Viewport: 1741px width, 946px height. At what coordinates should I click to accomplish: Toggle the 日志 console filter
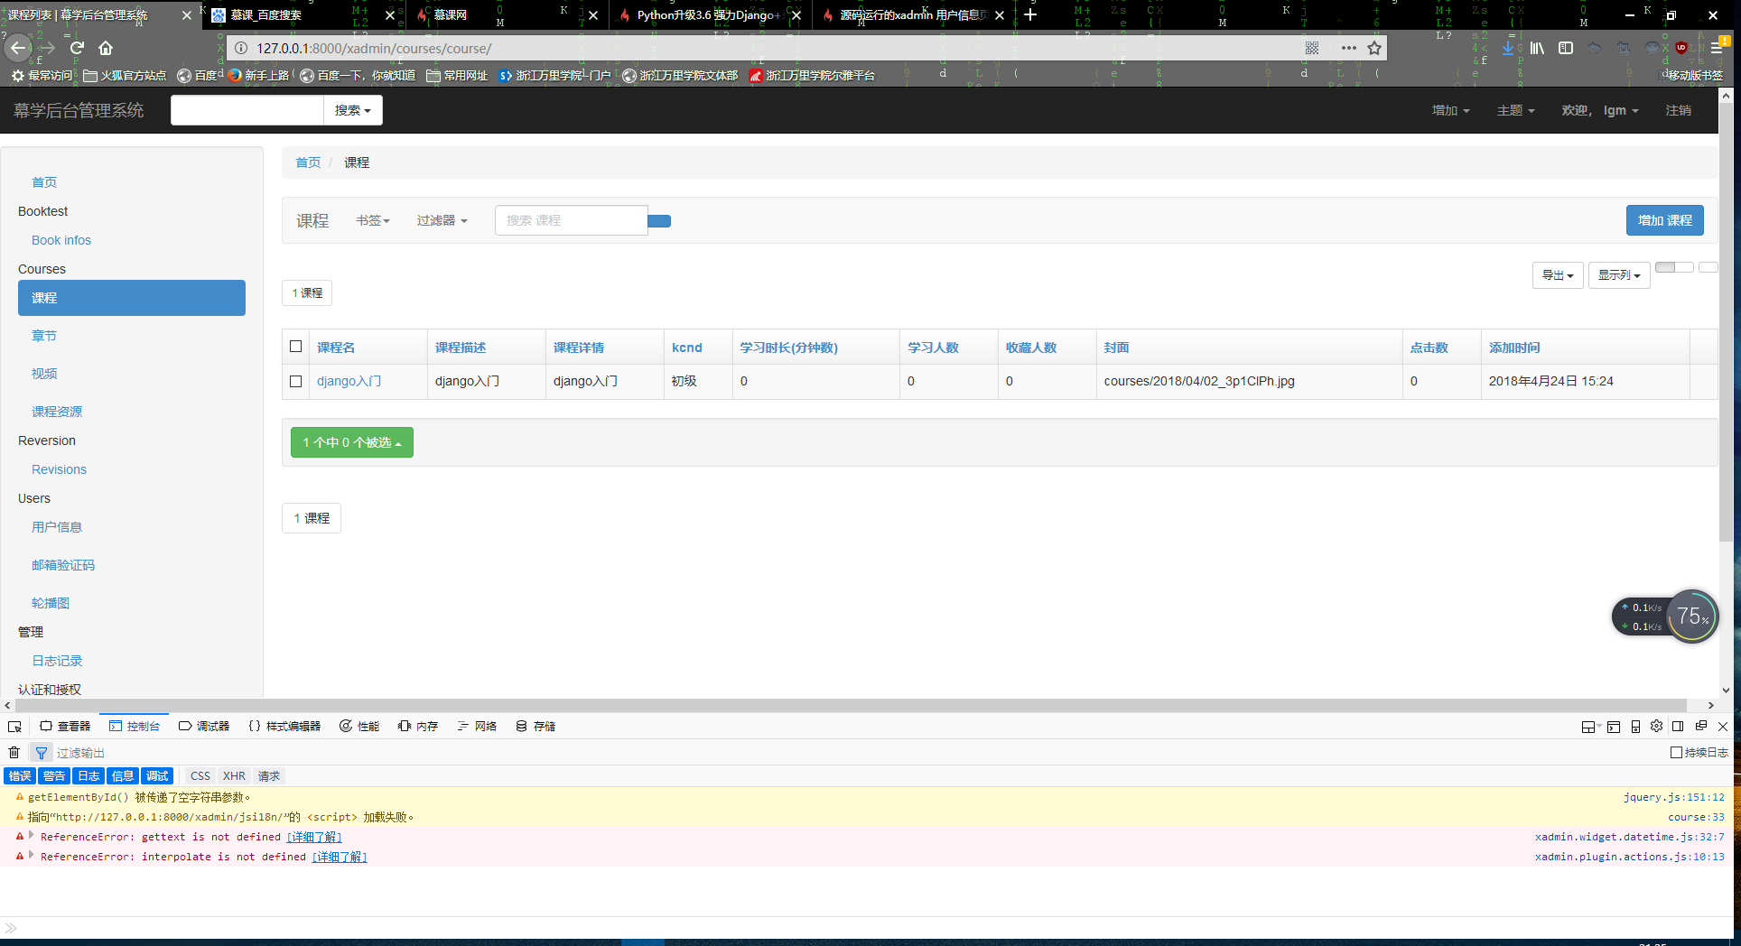coord(88,775)
